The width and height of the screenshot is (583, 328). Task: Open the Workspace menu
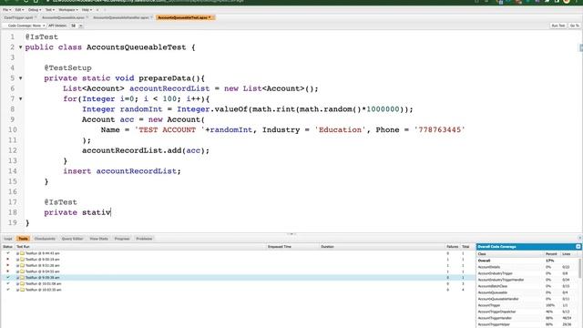click(x=68, y=10)
